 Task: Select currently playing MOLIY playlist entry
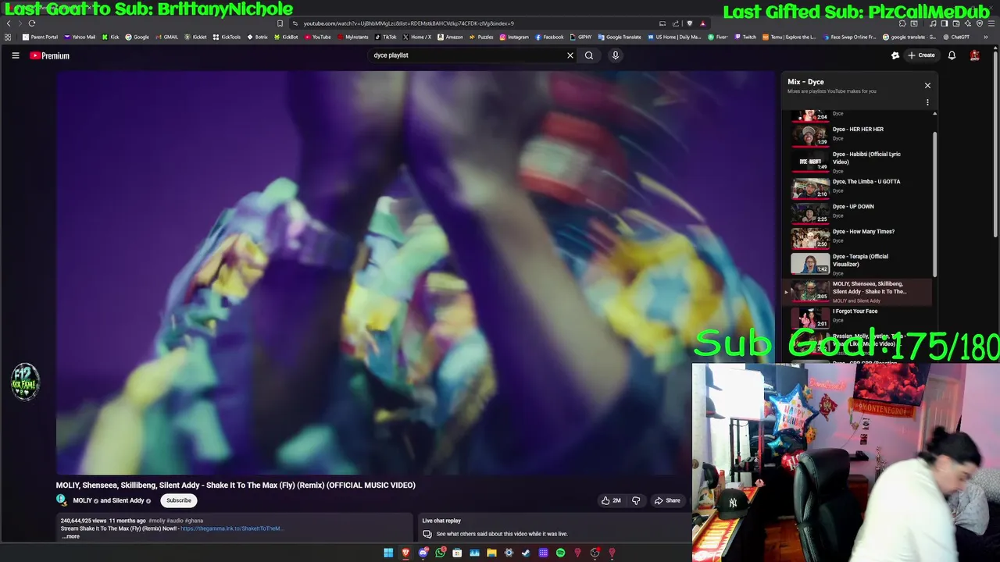pyautogui.click(x=858, y=291)
